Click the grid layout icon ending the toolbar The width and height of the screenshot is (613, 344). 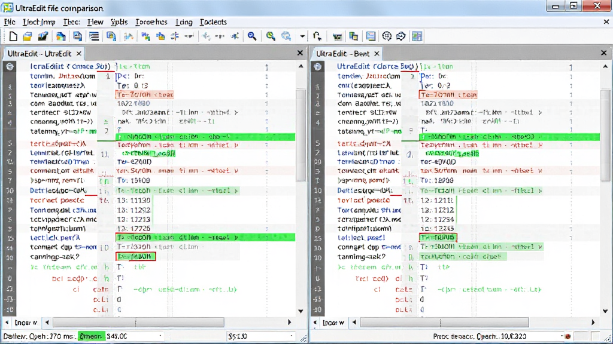click(x=417, y=36)
